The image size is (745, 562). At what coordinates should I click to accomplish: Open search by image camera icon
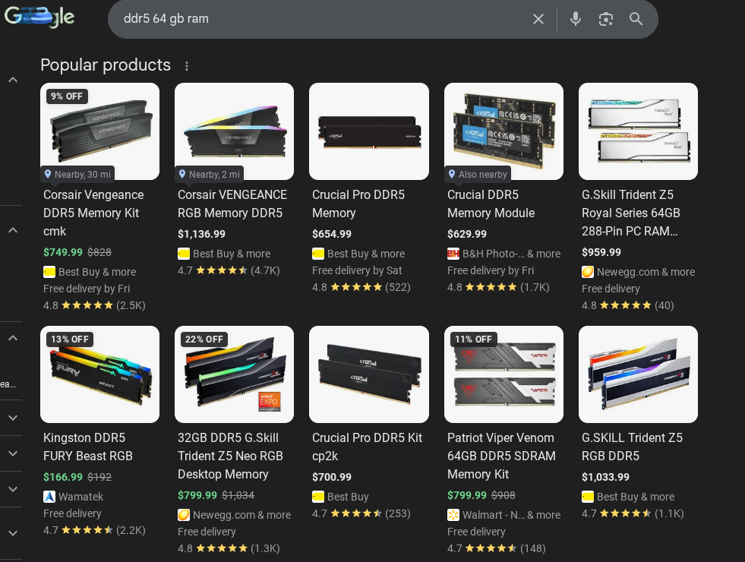tap(605, 19)
